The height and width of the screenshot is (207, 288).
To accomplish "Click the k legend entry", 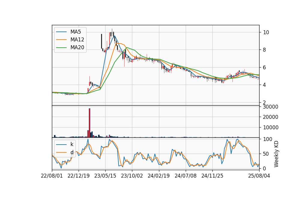I will coord(72,144).
